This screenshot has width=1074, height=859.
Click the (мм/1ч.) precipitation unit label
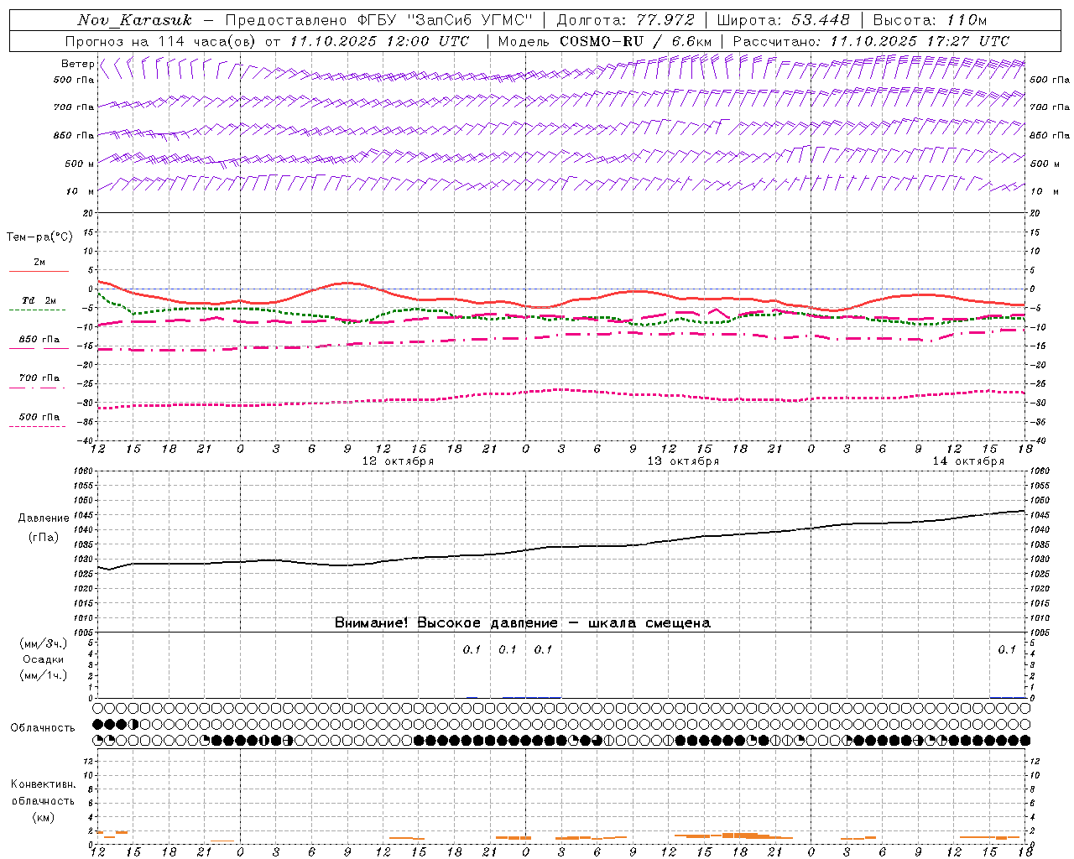tap(44, 675)
